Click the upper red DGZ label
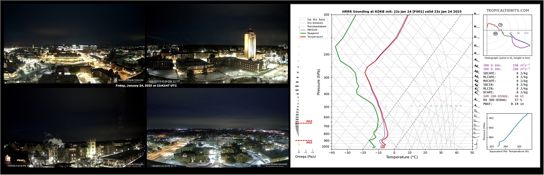This screenshot has width=544, height=175. point(309,121)
